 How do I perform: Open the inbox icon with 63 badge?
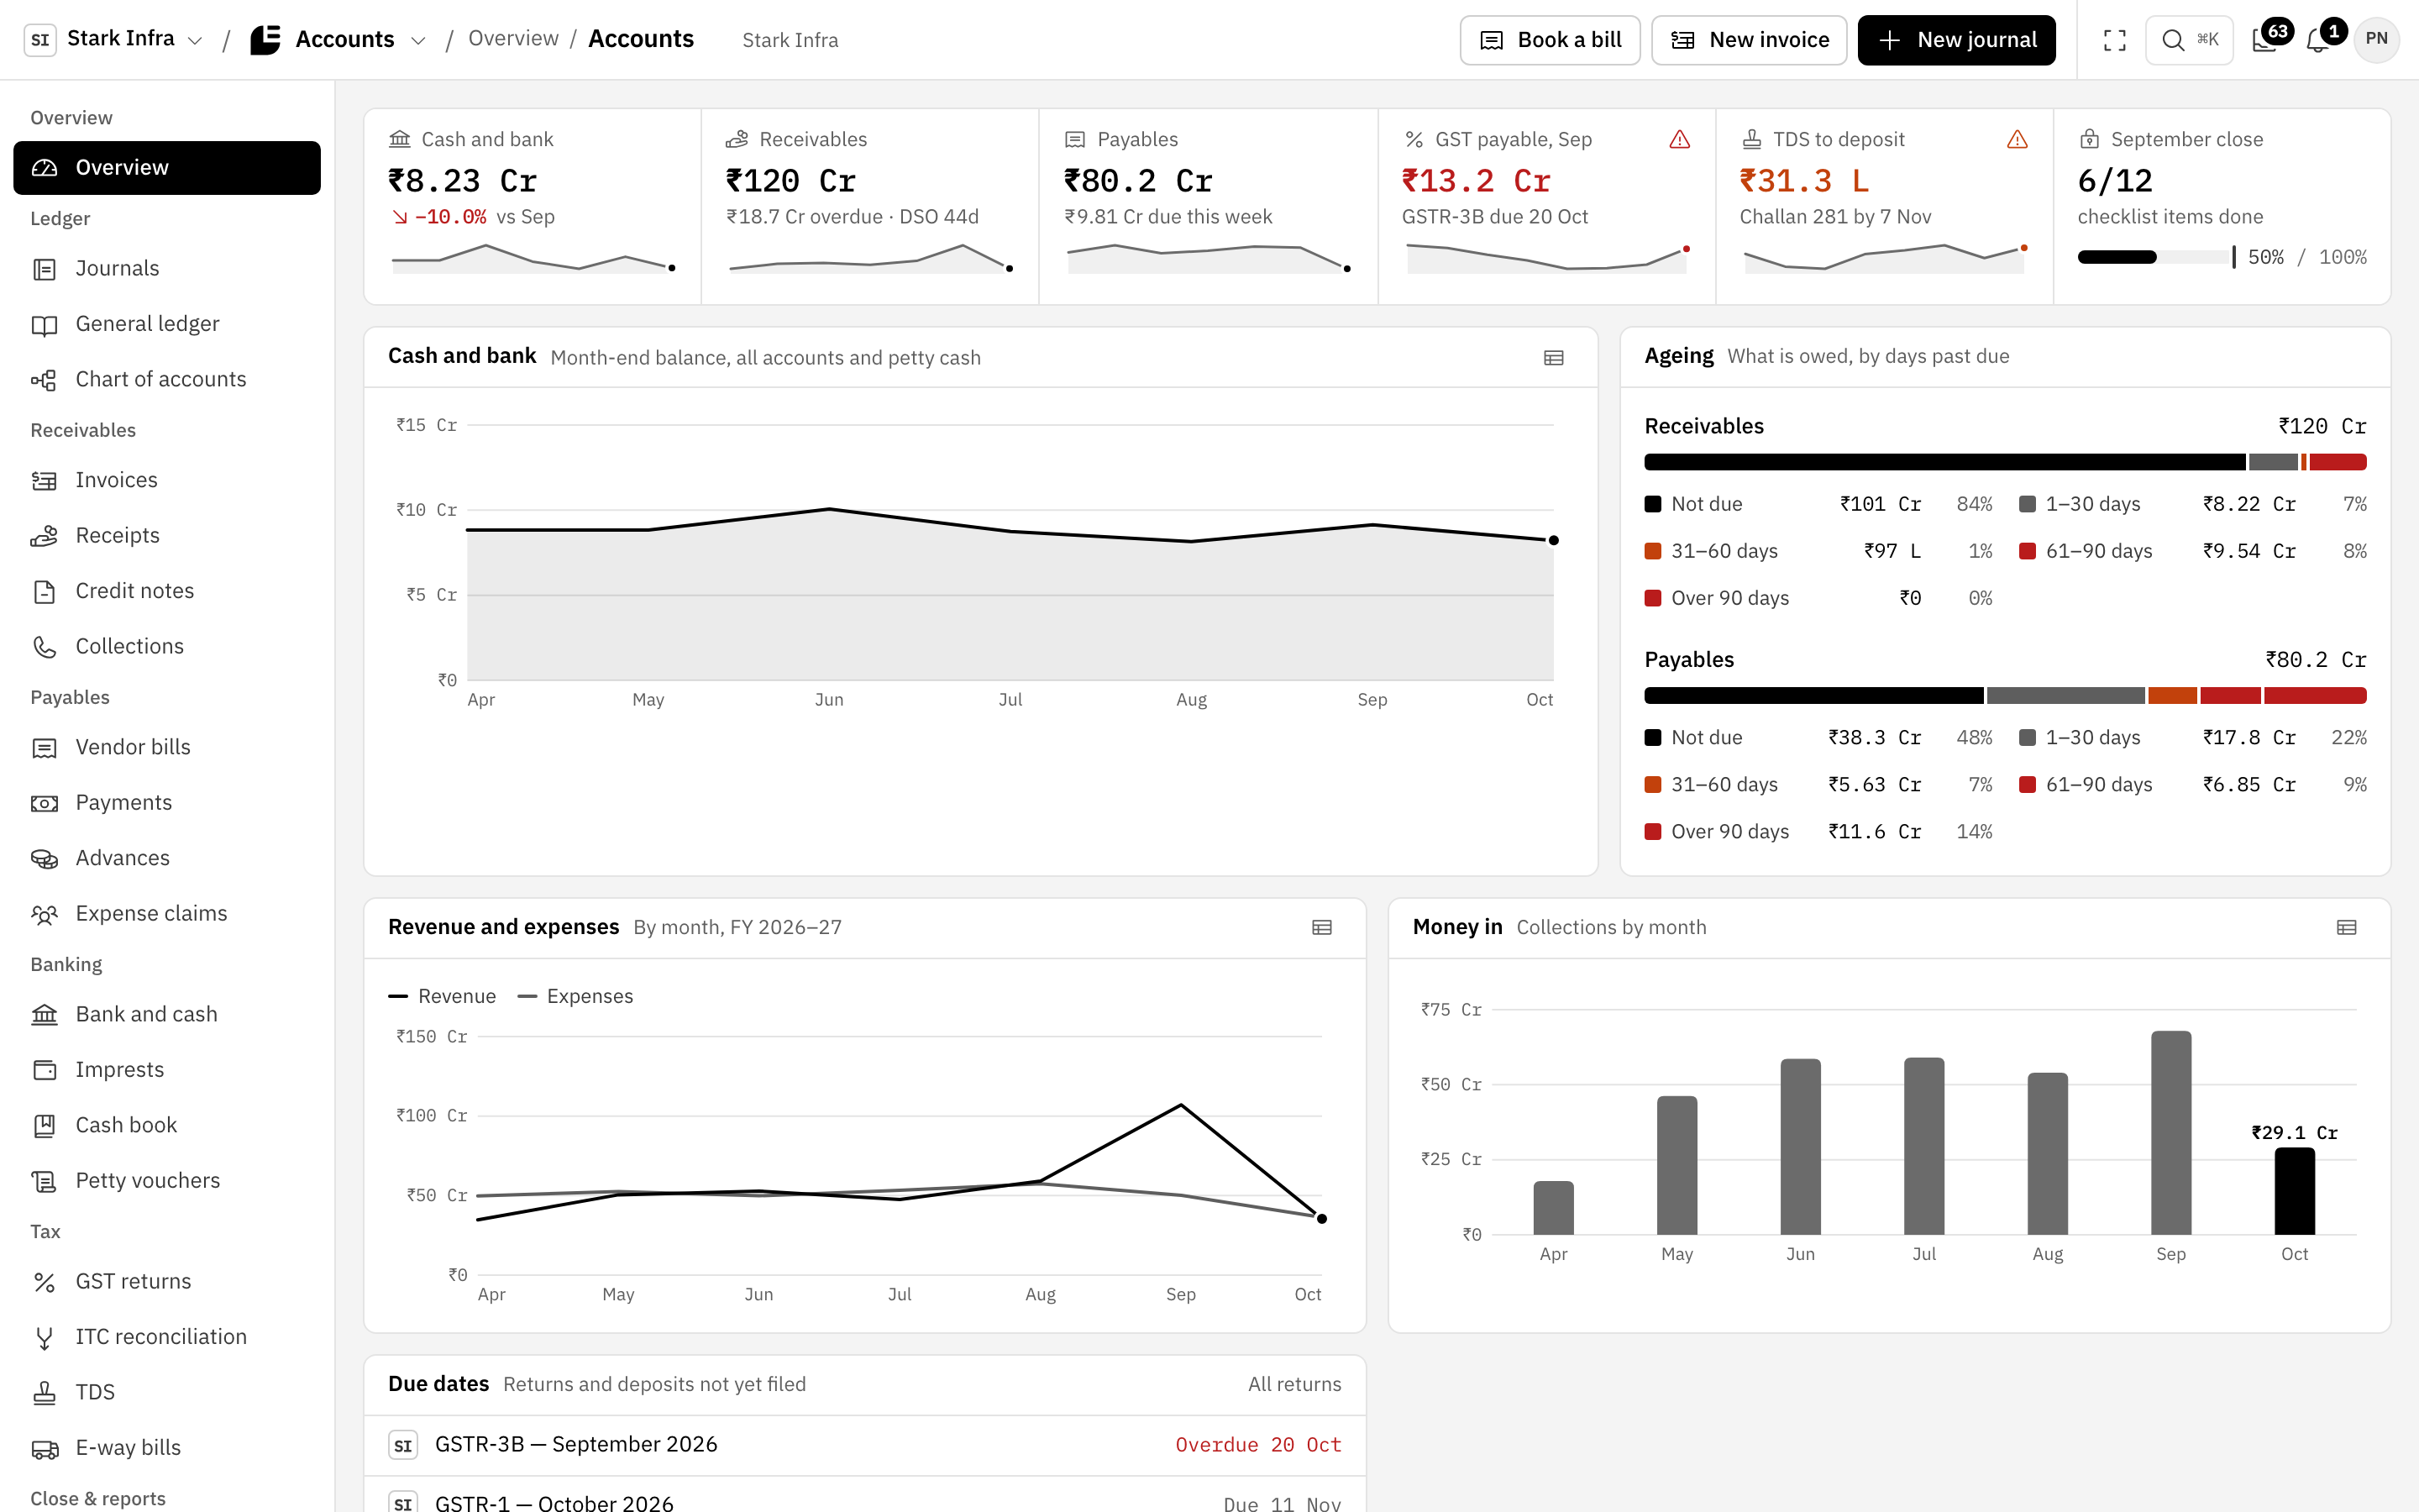(x=2265, y=40)
